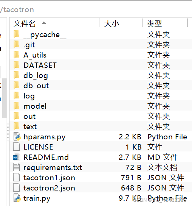Select the hparams.py file name
Screen dimensions: 192x206
coord(45,137)
